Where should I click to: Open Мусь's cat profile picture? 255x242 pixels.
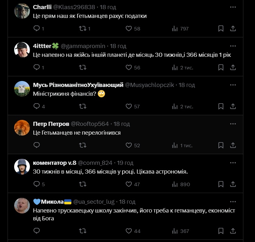click(22, 89)
